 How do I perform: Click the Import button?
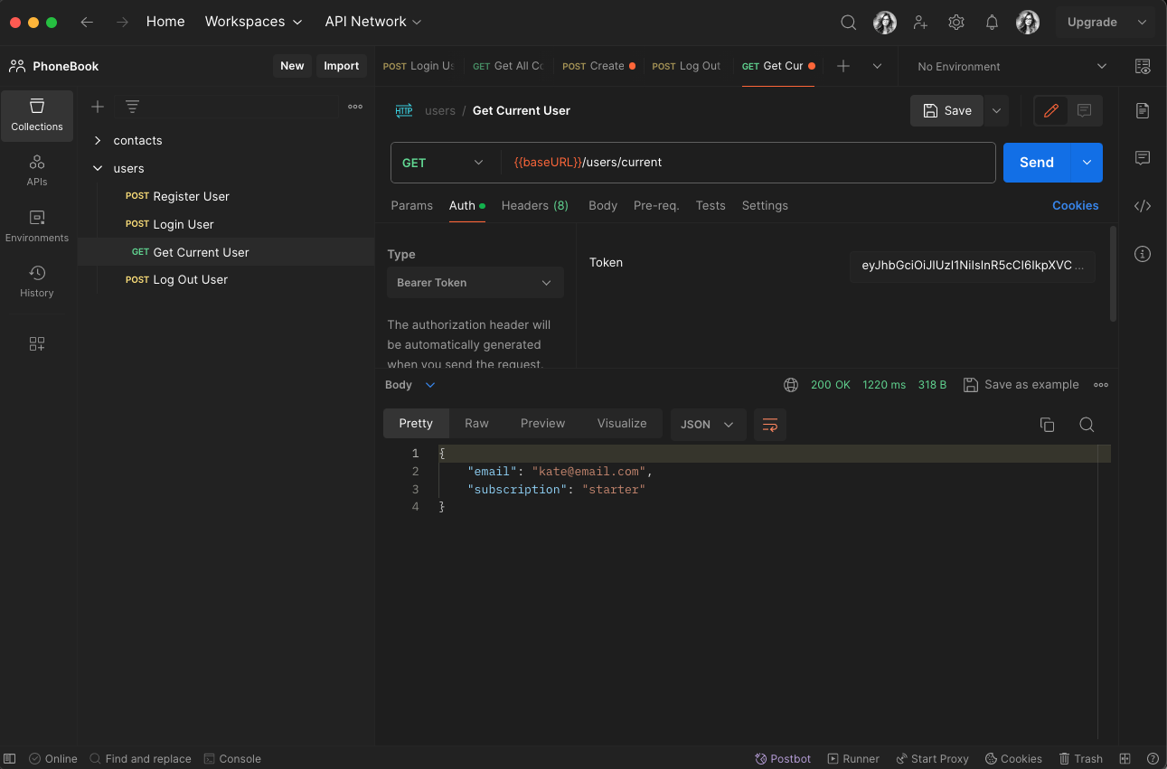tap(342, 66)
